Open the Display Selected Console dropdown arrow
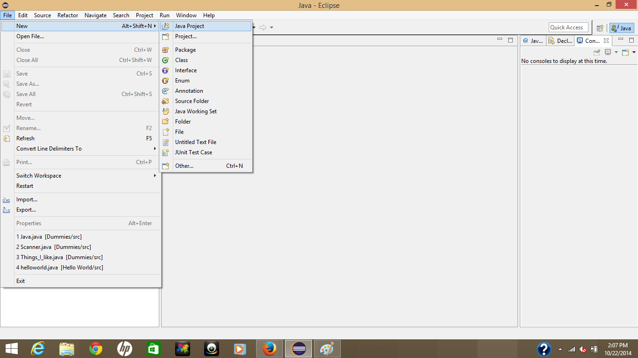Viewport: 638px width, 358px height. pos(616,52)
